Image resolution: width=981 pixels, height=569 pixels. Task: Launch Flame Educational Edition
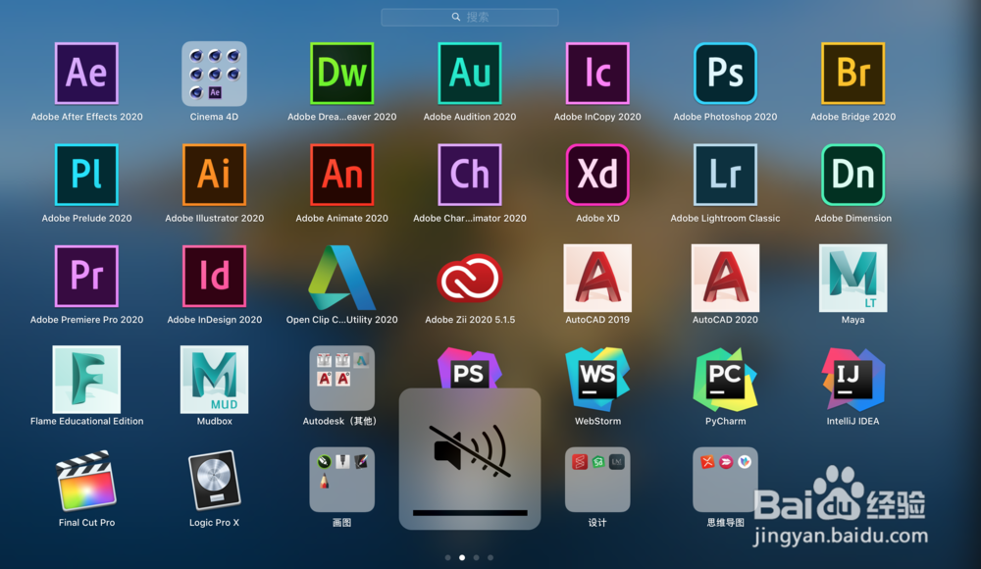86,380
